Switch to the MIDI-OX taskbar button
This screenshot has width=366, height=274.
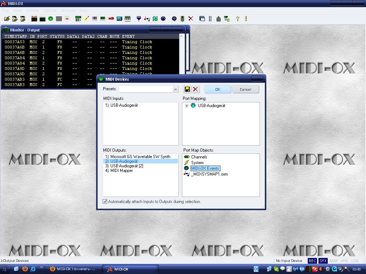(130, 269)
